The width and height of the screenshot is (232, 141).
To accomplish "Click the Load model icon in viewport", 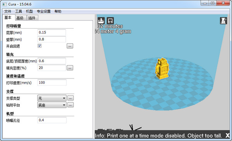I will click(101, 20).
